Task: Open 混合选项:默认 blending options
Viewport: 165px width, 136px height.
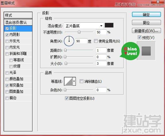Action: coord(18,22)
